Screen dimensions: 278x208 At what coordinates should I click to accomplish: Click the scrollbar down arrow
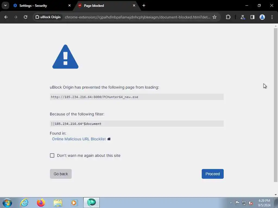276,195
